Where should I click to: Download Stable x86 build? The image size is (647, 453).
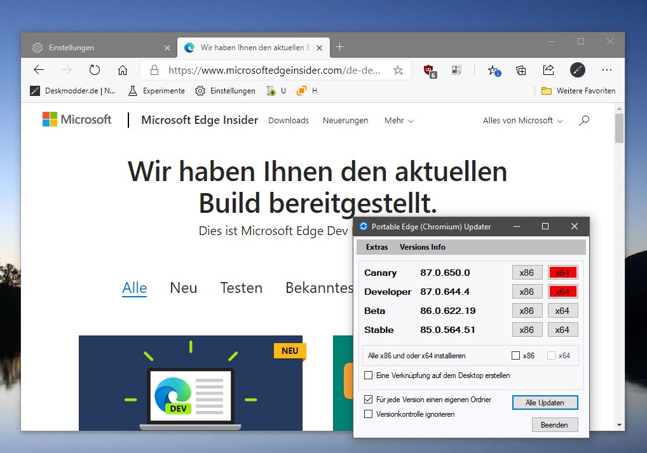[527, 330]
